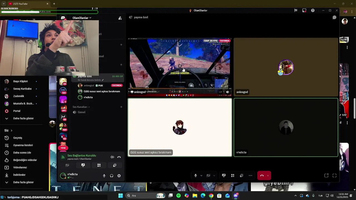
Task: Open the server icon with 122 badge
Action: (x=63, y=91)
